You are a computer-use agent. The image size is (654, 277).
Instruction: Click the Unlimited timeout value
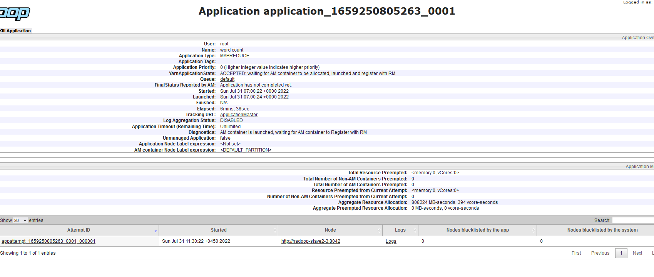[x=230, y=127]
